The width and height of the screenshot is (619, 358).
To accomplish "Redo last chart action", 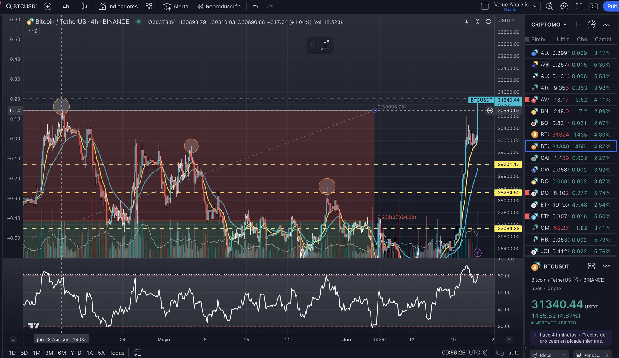I will pos(270,6).
